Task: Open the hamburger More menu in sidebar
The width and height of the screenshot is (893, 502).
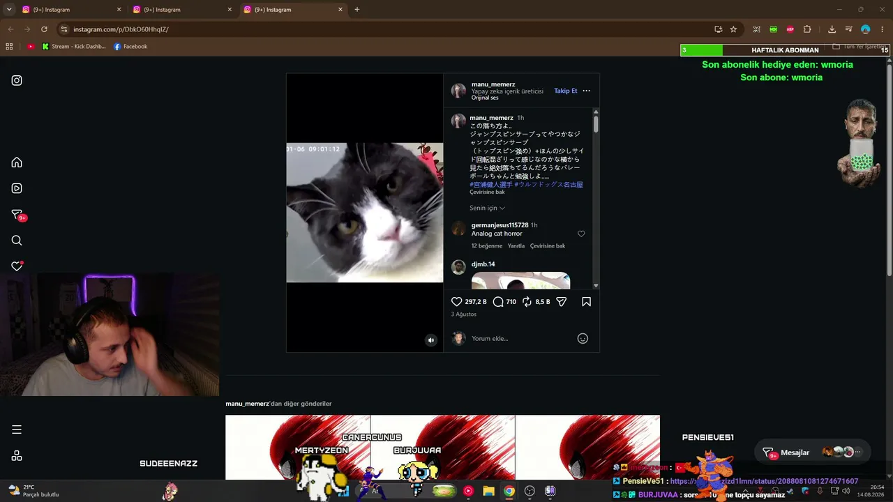Action: tap(17, 429)
